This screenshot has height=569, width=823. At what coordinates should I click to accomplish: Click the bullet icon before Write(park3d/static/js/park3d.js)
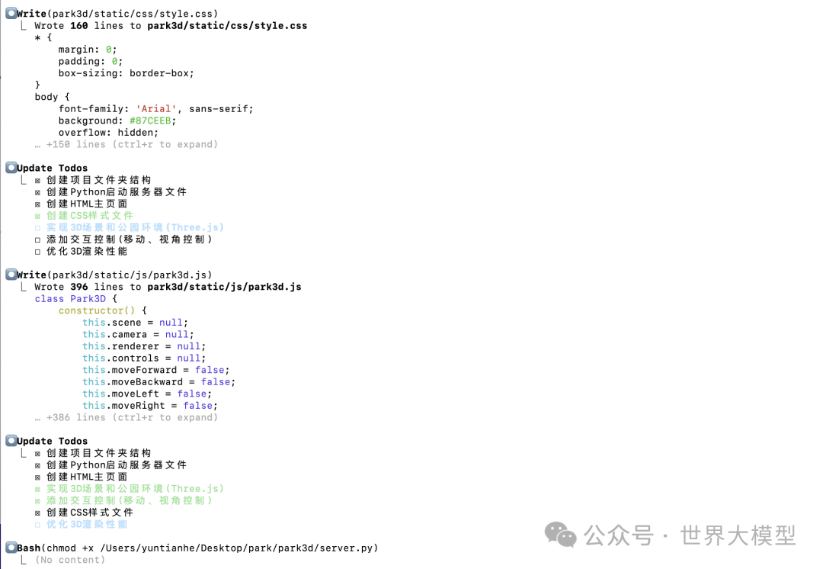tap(11, 275)
